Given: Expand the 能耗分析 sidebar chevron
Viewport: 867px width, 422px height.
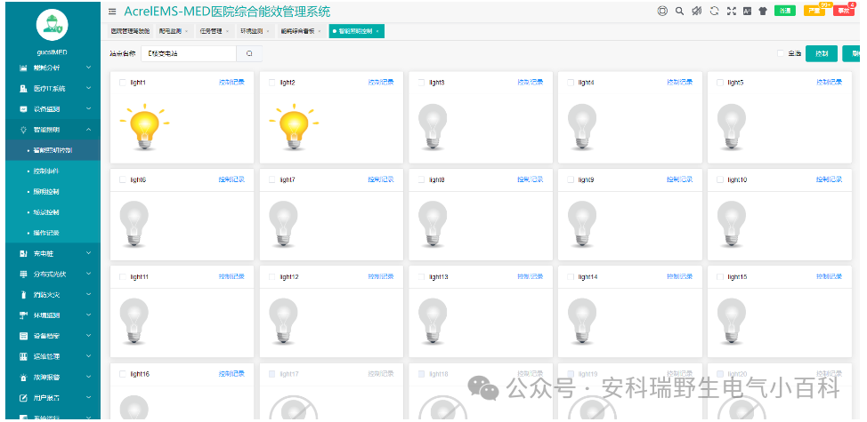Looking at the screenshot, I should 88,68.
